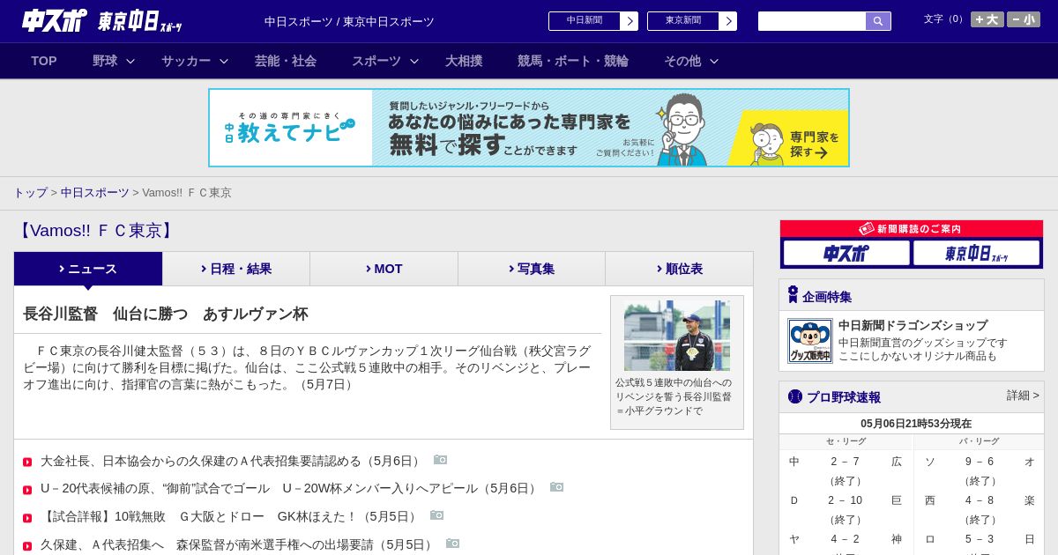Click arrow beside 東京新聞 button
Image resolution: width=1058 pixels, height=555 pixels.
point(728,21)
